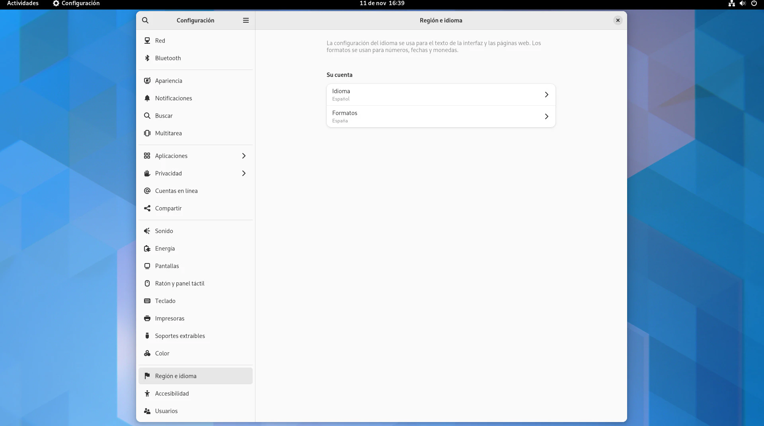This screenshot has width=764, height=426.
Task: Open the system power menu icon
Action: click(754, 3)
